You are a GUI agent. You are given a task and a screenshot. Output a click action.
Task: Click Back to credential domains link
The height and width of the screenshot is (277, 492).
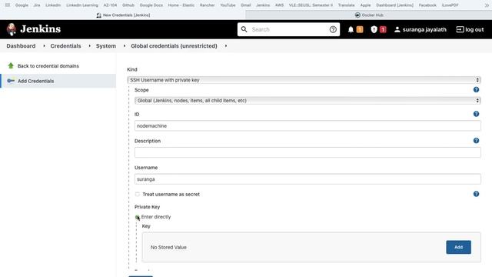pyautogui.click(x=48, y=66)
